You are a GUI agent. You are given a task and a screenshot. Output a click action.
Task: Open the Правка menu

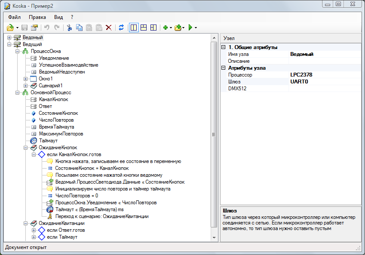(x=37, y=17)
